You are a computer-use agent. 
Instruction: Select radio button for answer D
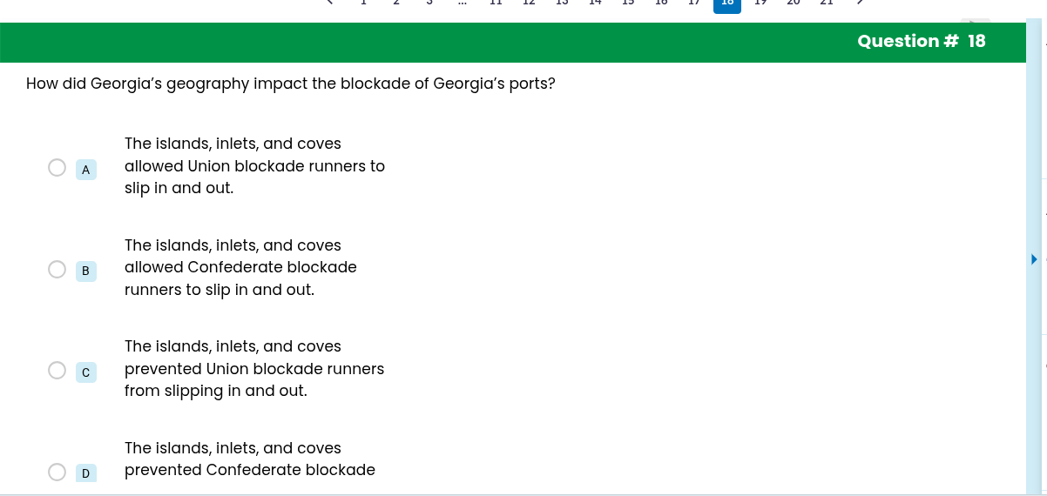[57, 472]
